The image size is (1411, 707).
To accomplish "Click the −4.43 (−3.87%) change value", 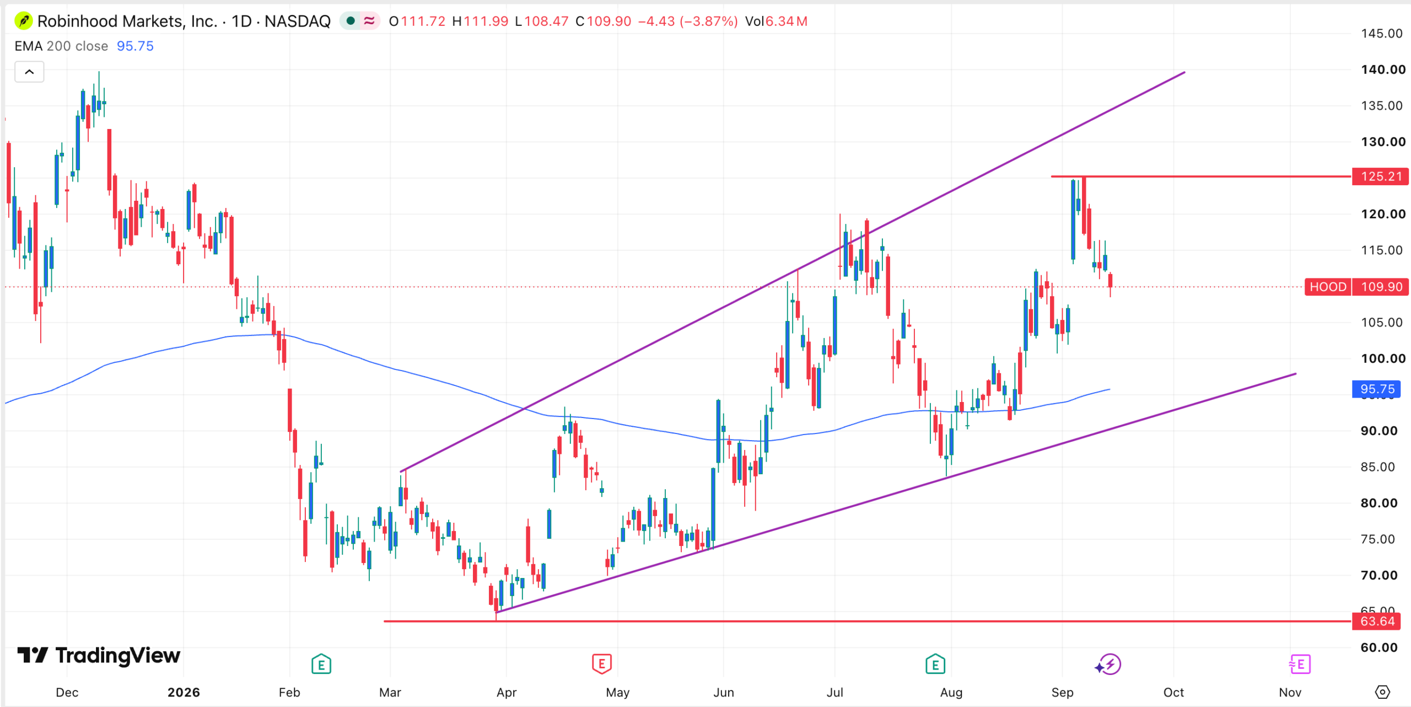I will pyautogui.click(x=688, y=21).
